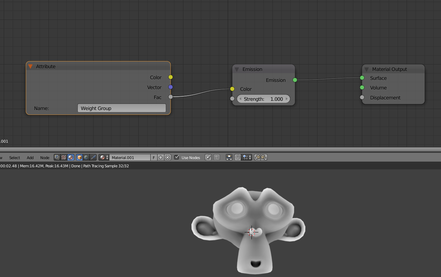
Task: Edit the Material.001 name field
Action: (130, 157)
